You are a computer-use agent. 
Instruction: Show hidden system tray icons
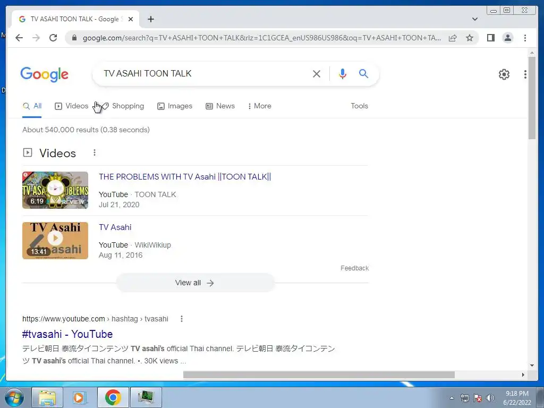(x=452, y=398)
